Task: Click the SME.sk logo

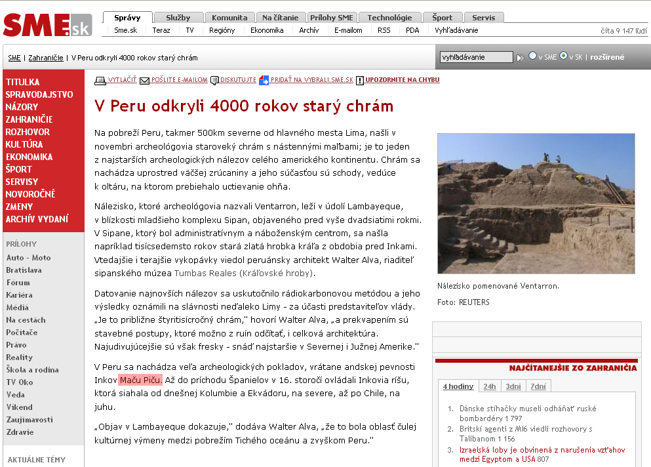Action: (47, 25)
